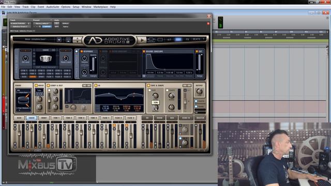The height and width of the screenshot is (186, 331).
Task: Select the MASTER mixer channel
Action: pyautogui.click(x=200, y=118)
